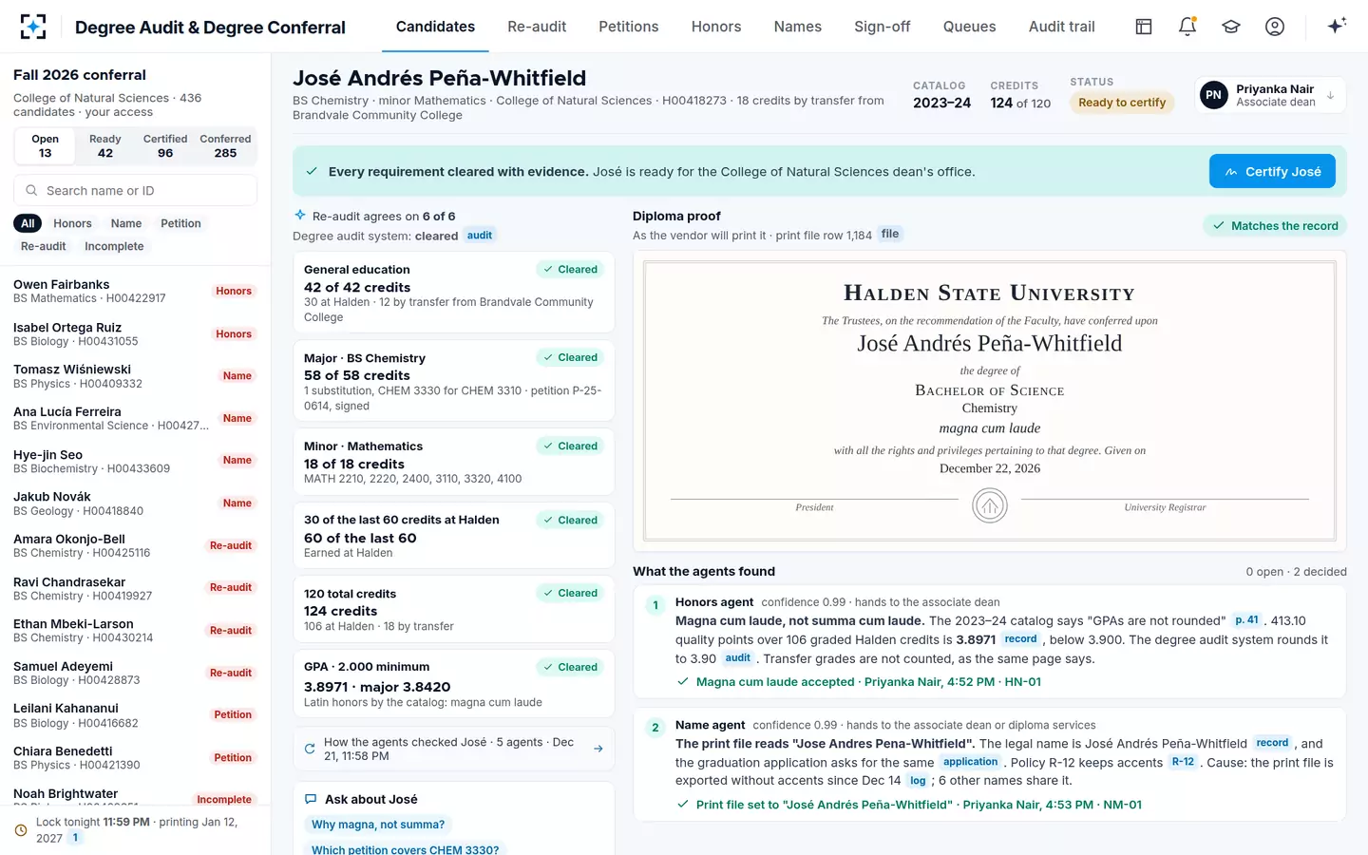The image size is (1368, 855).
Task: Open the user account icon
Action: click(x=1275, y=27)
